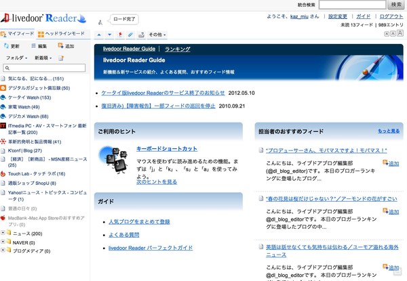Click the down arrow next item icon
Image resolution: width=407 pixels, height=281 pixels.
(111, 34)
